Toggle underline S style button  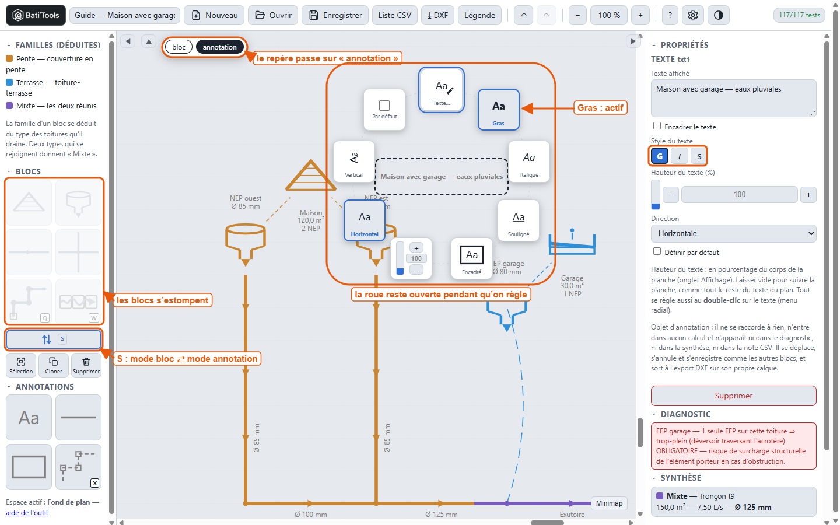[699, 156]
